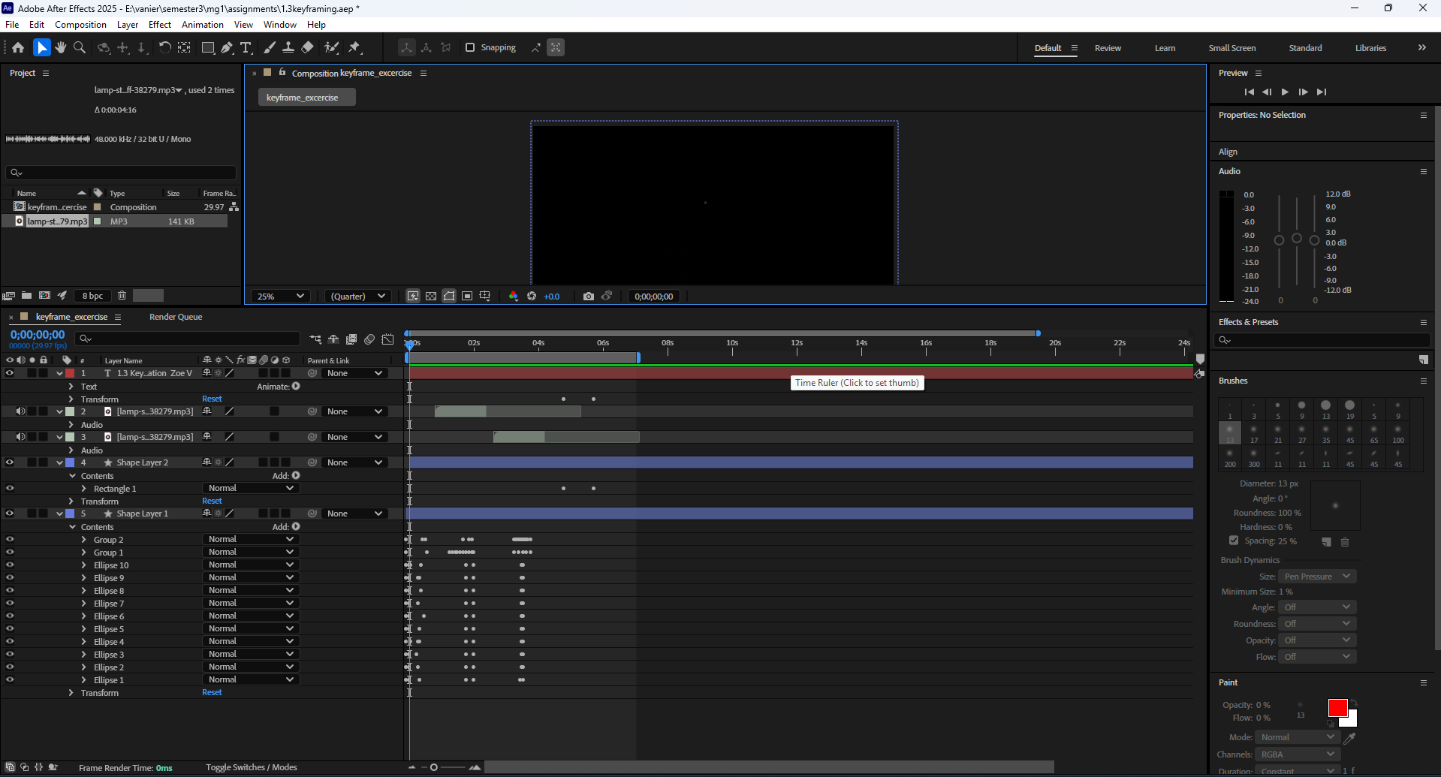
Task: Click Reset for Shape Layer 2 Transform
Action: pos(212,501)
